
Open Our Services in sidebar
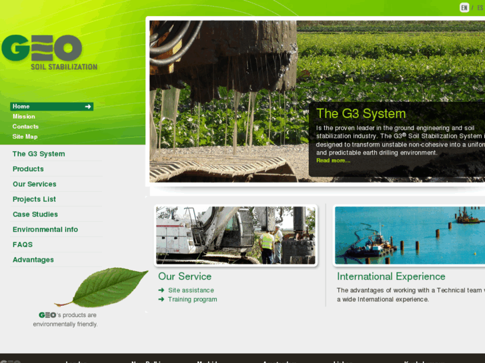[34, 184]
